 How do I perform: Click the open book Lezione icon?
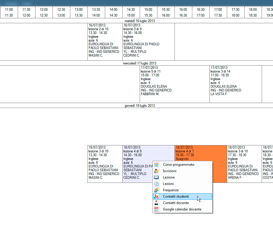pos(156,177)
